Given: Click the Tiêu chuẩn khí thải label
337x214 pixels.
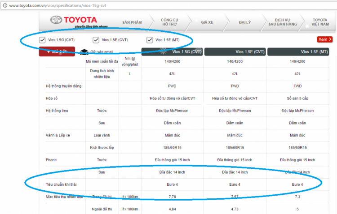Looking at the screenshot, I should click(61, 184).
